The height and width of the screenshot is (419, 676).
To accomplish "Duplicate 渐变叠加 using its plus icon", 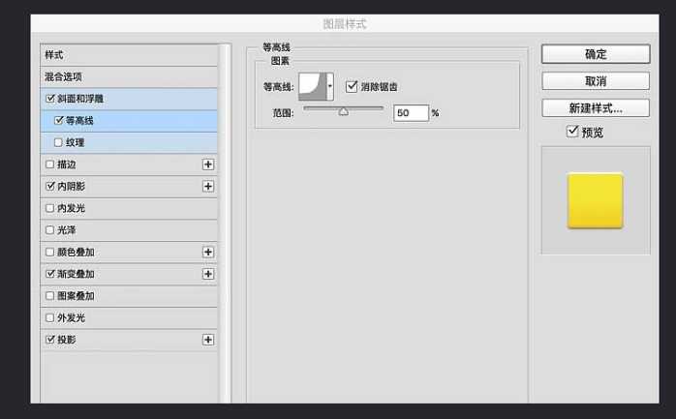I will [x=207, y=274].
